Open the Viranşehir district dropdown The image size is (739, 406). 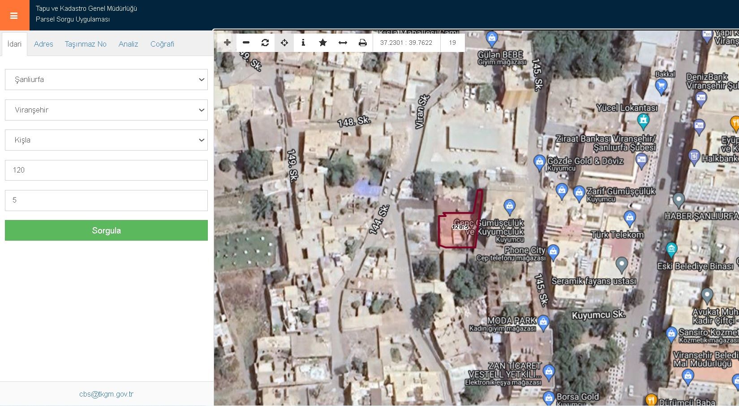tap(106, 110)
